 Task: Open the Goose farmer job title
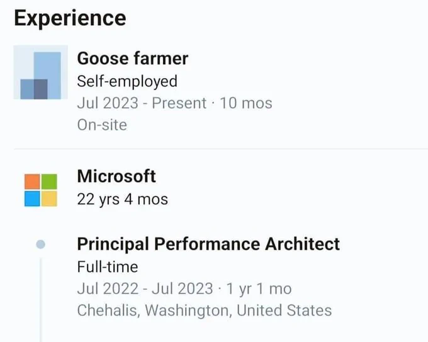point(132,59)
